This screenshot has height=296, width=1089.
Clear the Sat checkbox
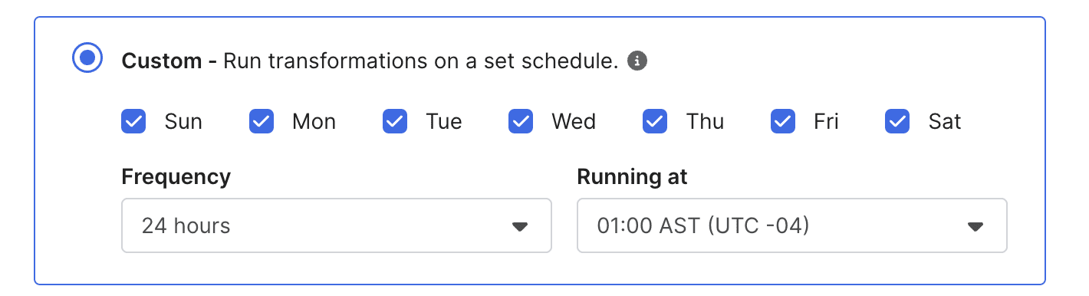pyautogui.click(x=897, y=121)
